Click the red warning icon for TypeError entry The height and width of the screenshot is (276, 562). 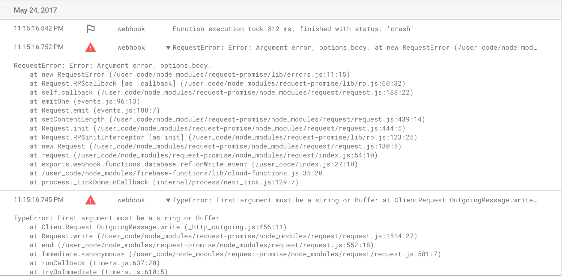91,200
